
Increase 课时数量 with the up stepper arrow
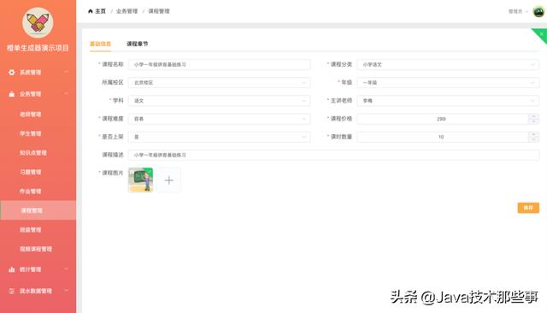[x=533, y=134]
